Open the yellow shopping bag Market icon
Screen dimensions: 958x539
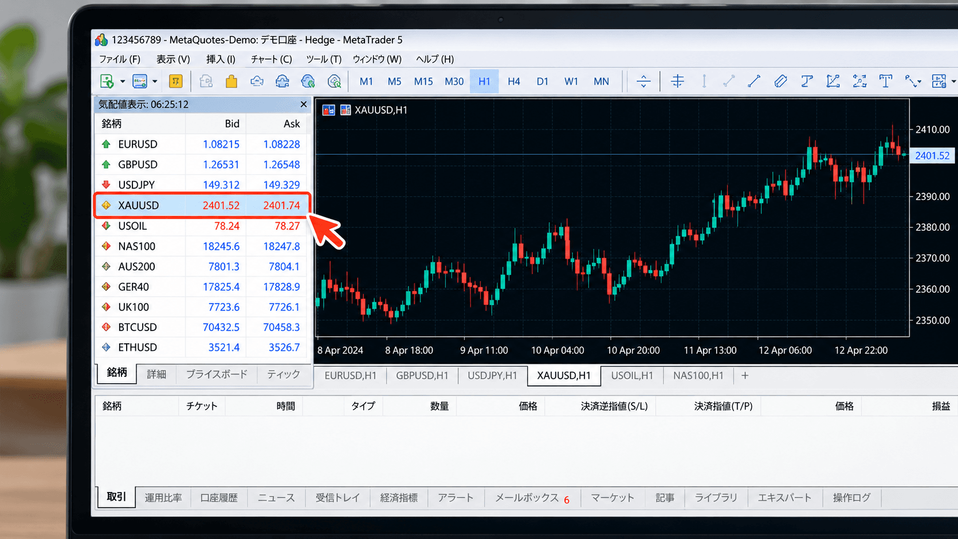coord(231,81)
